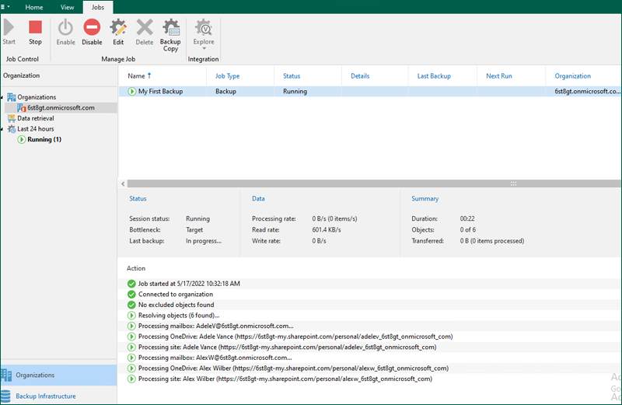The image size is (622, 405).
Task: Open the Organizations navigation pane
Action: point(59,375)
